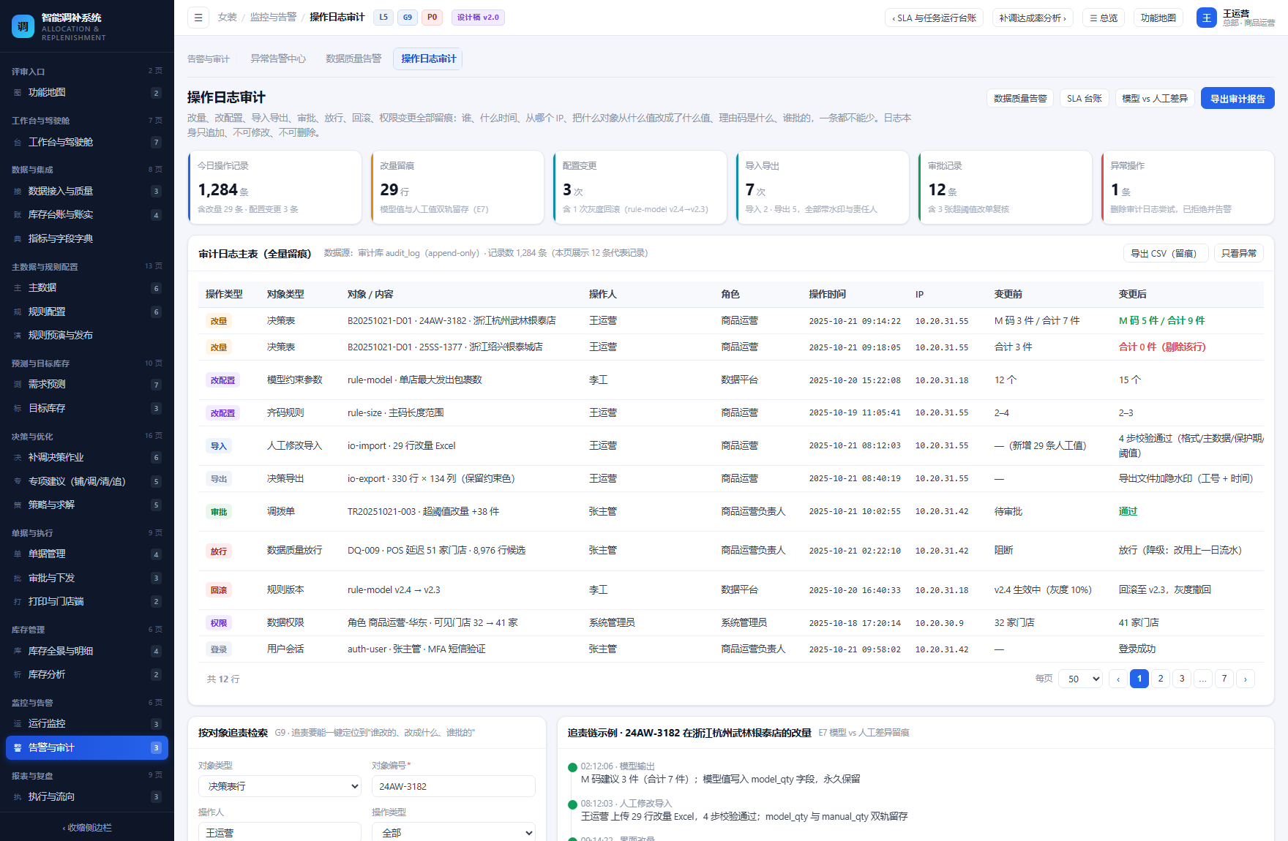Open 审批与下发 in the sidebar

87,578
